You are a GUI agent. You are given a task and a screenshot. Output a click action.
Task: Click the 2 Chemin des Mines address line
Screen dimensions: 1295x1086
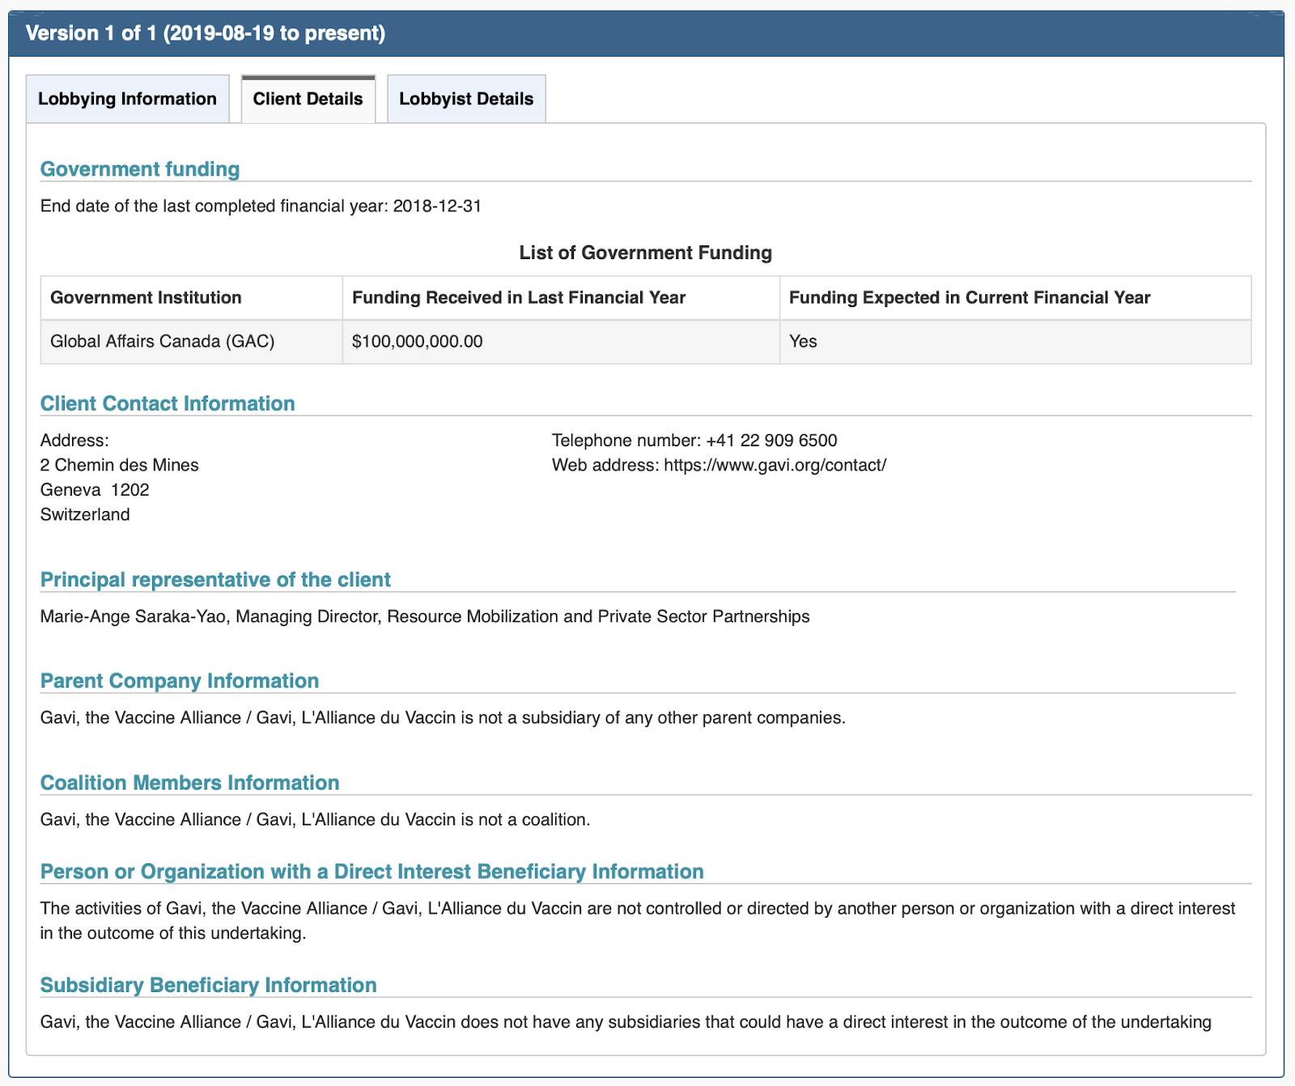pyautogui.click(x=120, y=465)
